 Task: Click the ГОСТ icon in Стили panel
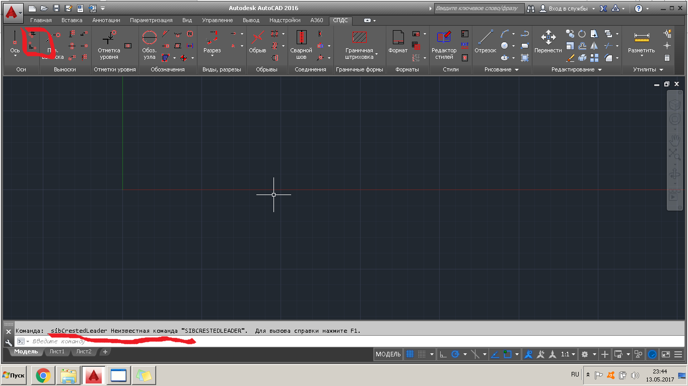(x=464, y=46)
